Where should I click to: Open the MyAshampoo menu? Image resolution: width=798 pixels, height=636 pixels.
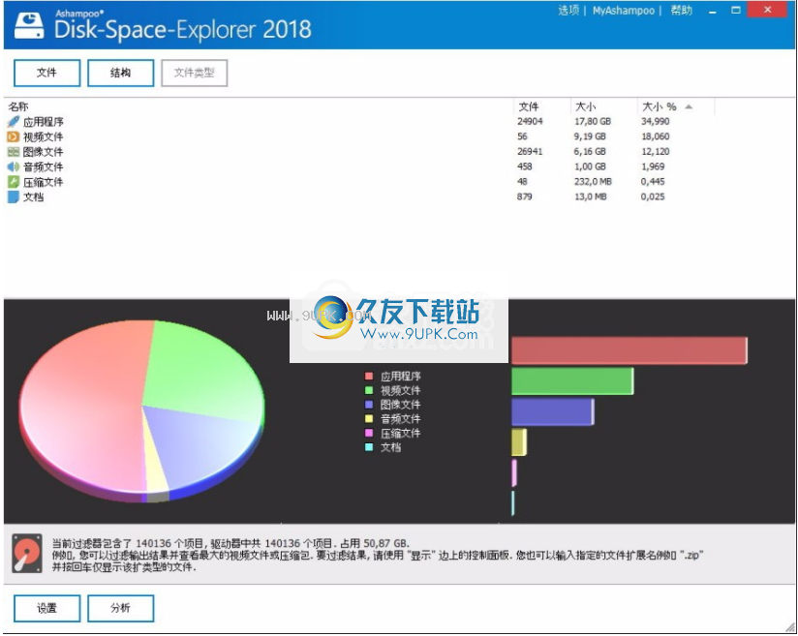623,11
